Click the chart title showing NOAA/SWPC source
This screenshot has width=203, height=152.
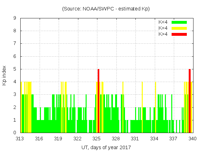[x=106, y=9]
